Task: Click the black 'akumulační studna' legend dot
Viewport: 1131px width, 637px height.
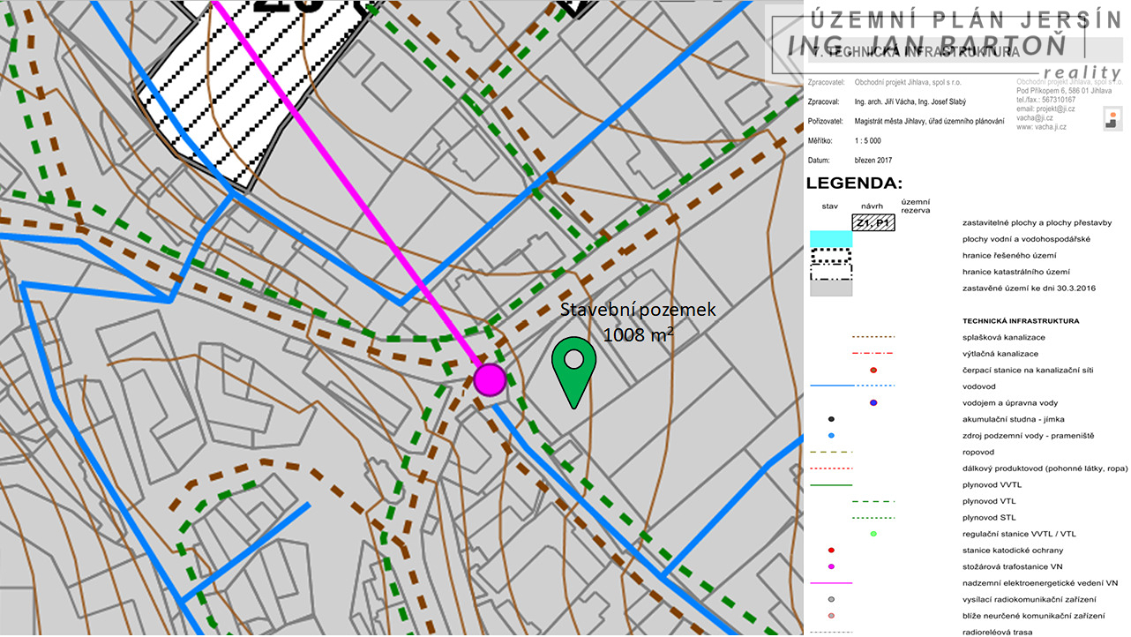Action: point(831,419)
